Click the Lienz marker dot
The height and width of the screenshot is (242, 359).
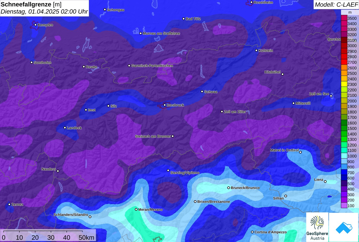[325, 182]
